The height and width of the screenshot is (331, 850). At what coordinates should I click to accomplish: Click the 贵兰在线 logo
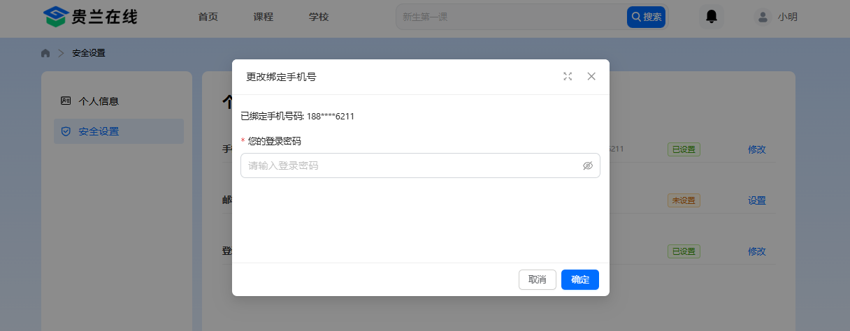tap(89, 17)
